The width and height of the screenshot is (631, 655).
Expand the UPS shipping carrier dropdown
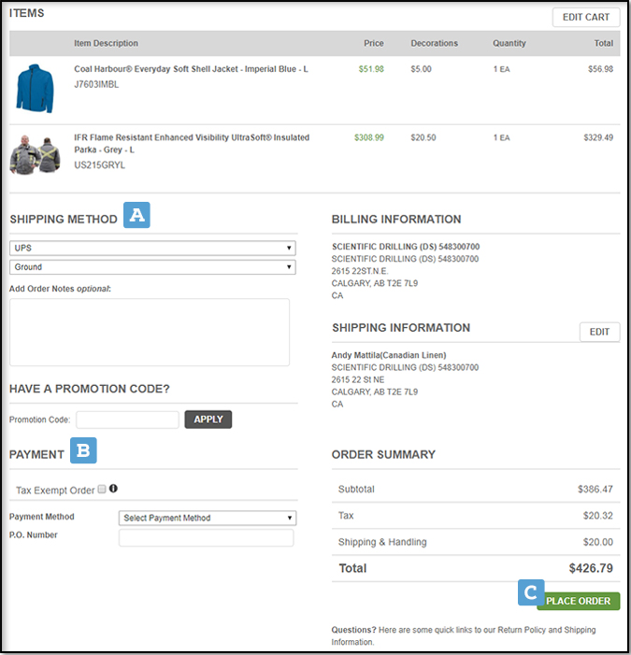[x=152, y=249]
